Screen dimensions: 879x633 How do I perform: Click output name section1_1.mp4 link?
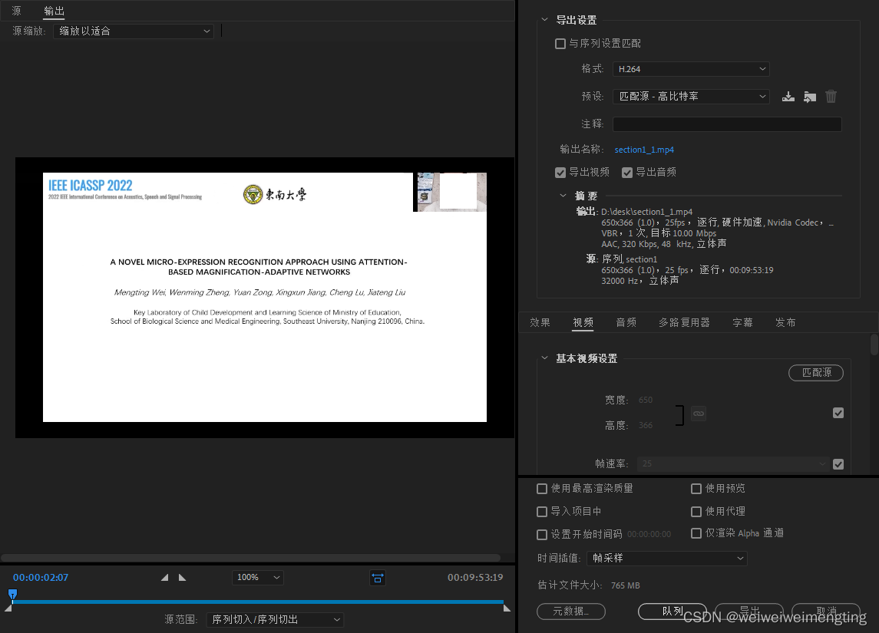pos(644,150)
